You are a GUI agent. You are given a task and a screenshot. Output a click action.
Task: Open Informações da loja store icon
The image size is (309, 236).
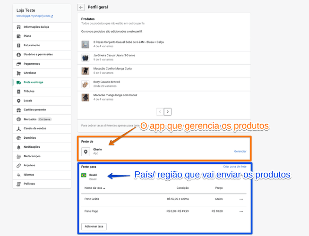pyautogui.click(x=19, y=27)
